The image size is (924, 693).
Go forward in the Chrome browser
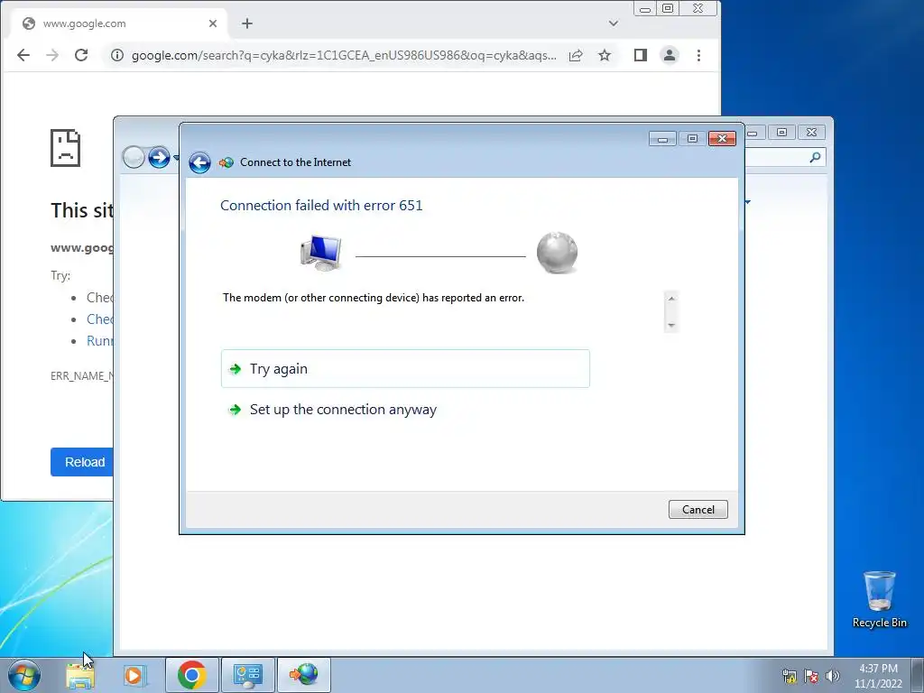click(x=52, y=55)
